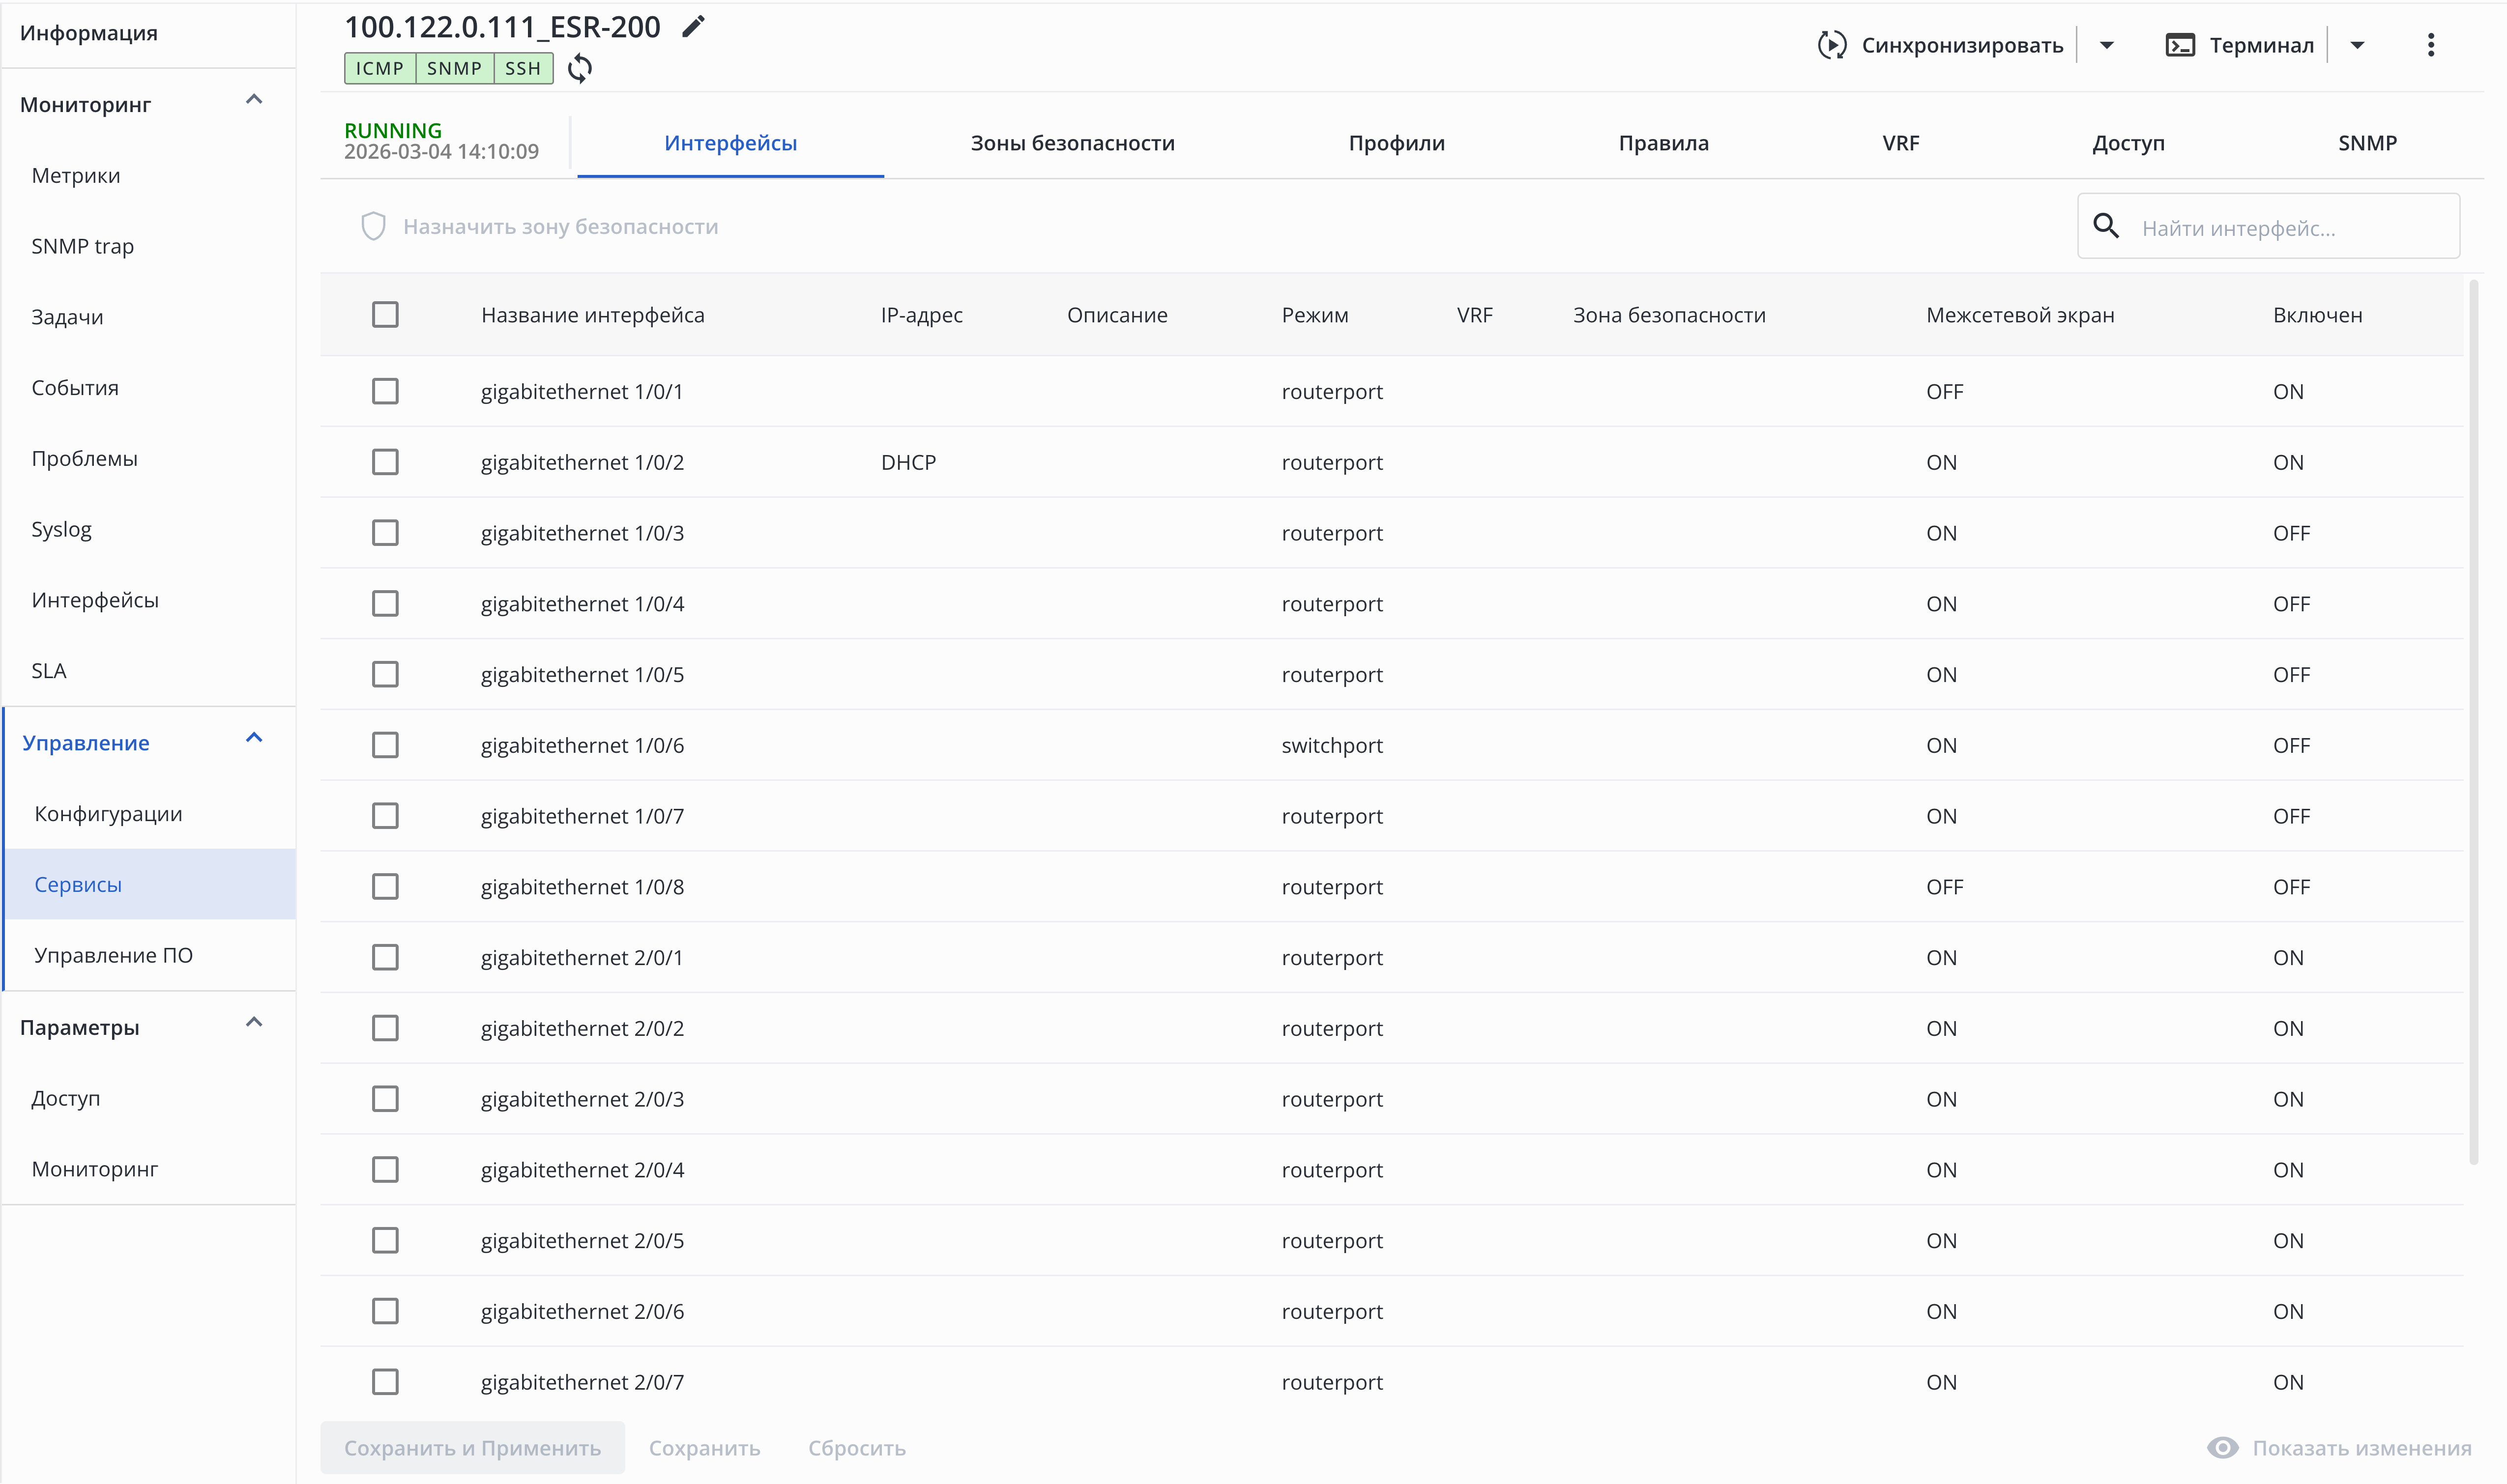Open the dropdown arrow next to Терминал
This screenshot has width=2507, height=1484.
pyautogui.click(x=2358, y=45)
